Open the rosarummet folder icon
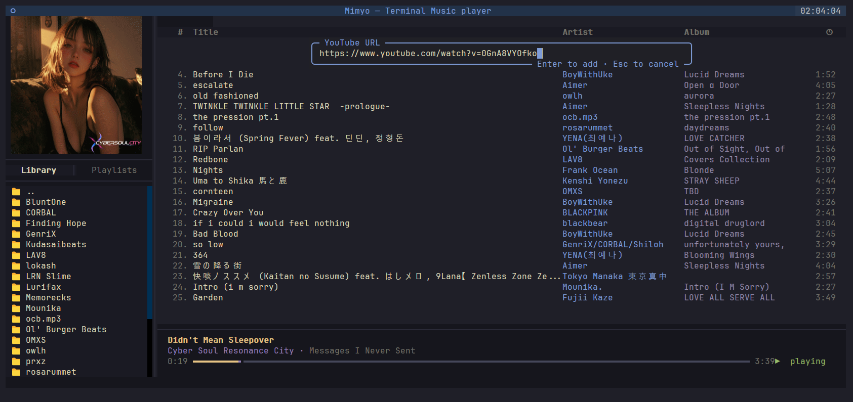Image resolution: width=853 pixels, height=402 pixels. pos(16,372)
